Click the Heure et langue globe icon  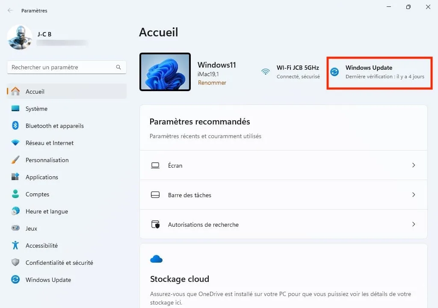(15, 211)
